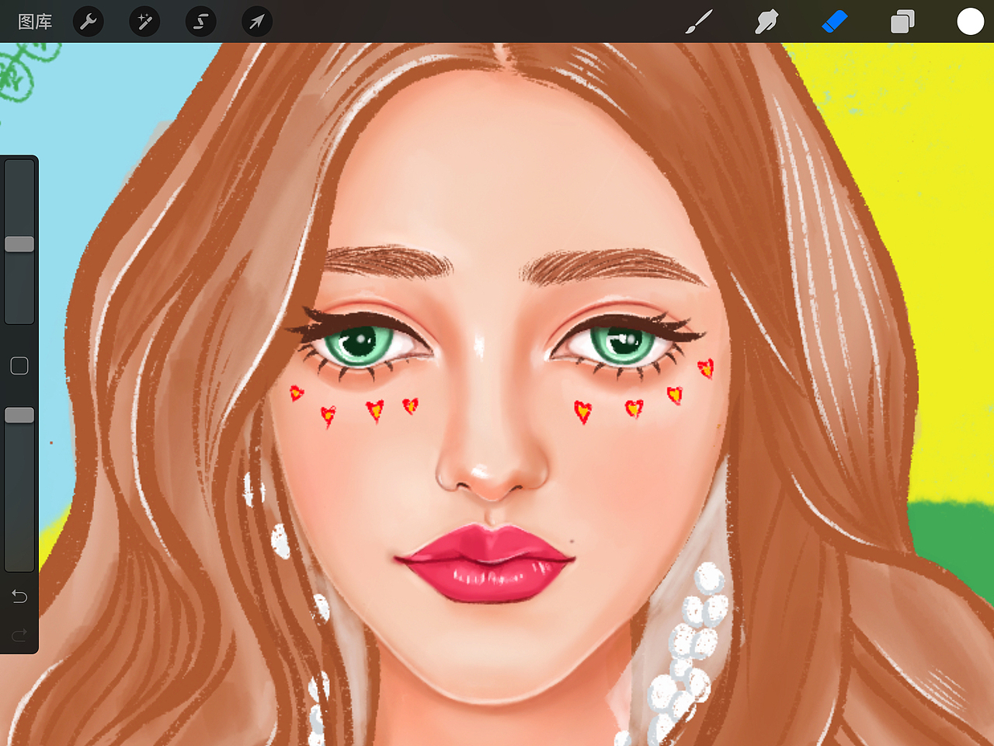994x746 pixels.
Task: Toggle the Transform arrow tool
Action: tap(255, 21)
